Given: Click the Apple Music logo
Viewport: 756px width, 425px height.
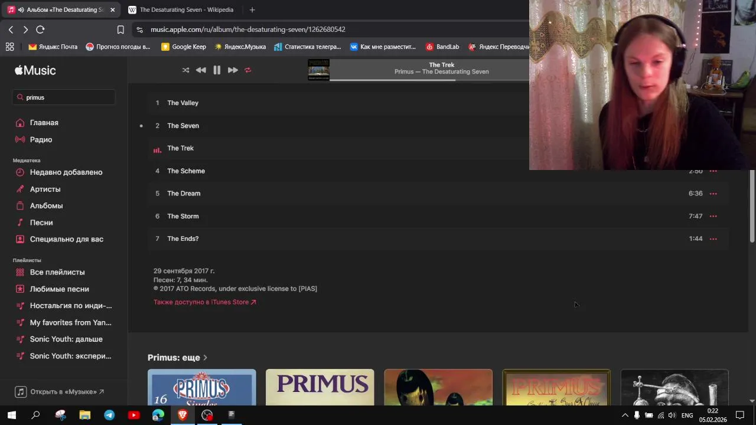Looking at the screenshot, I should (35, 70).
